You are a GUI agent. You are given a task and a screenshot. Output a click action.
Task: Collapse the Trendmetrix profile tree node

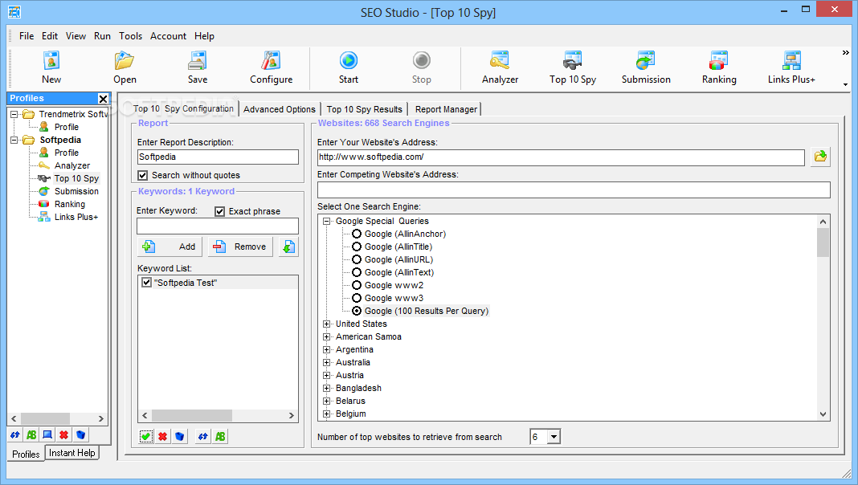14,114
